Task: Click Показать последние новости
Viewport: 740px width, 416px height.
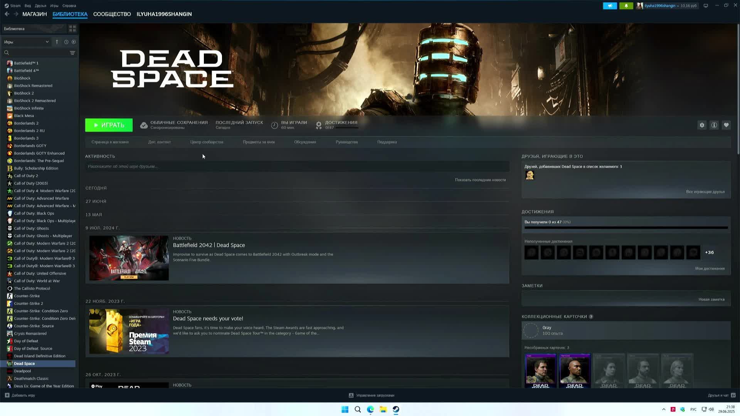Action: click(480, 180)
